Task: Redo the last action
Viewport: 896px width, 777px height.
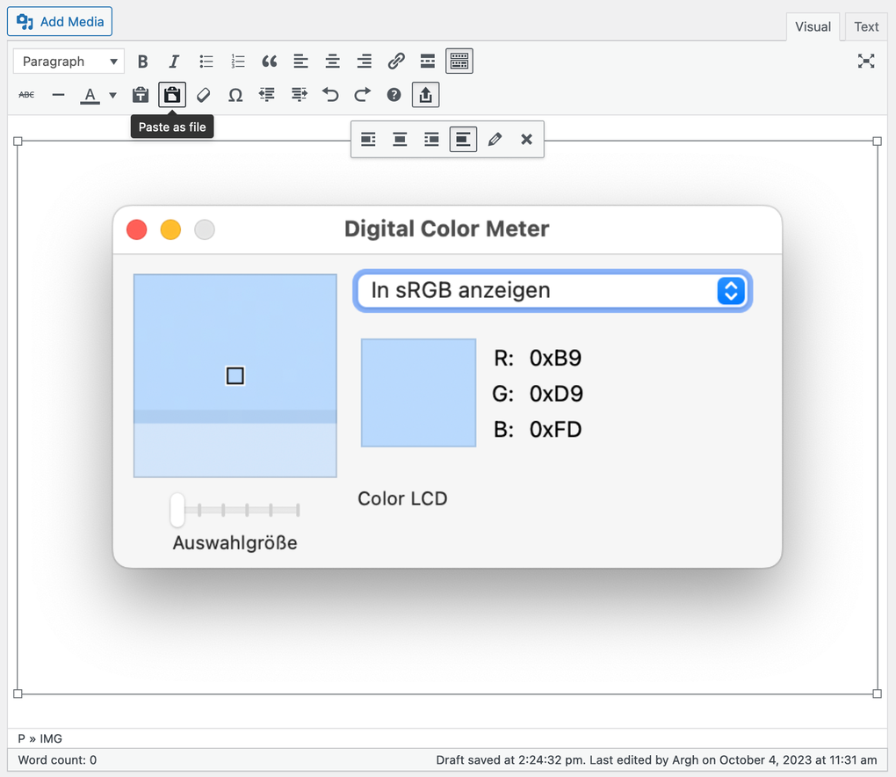Action: coord(362,95)
